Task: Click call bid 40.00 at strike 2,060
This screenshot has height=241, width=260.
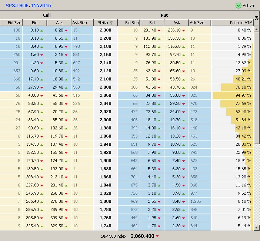Action: (35, 95)
